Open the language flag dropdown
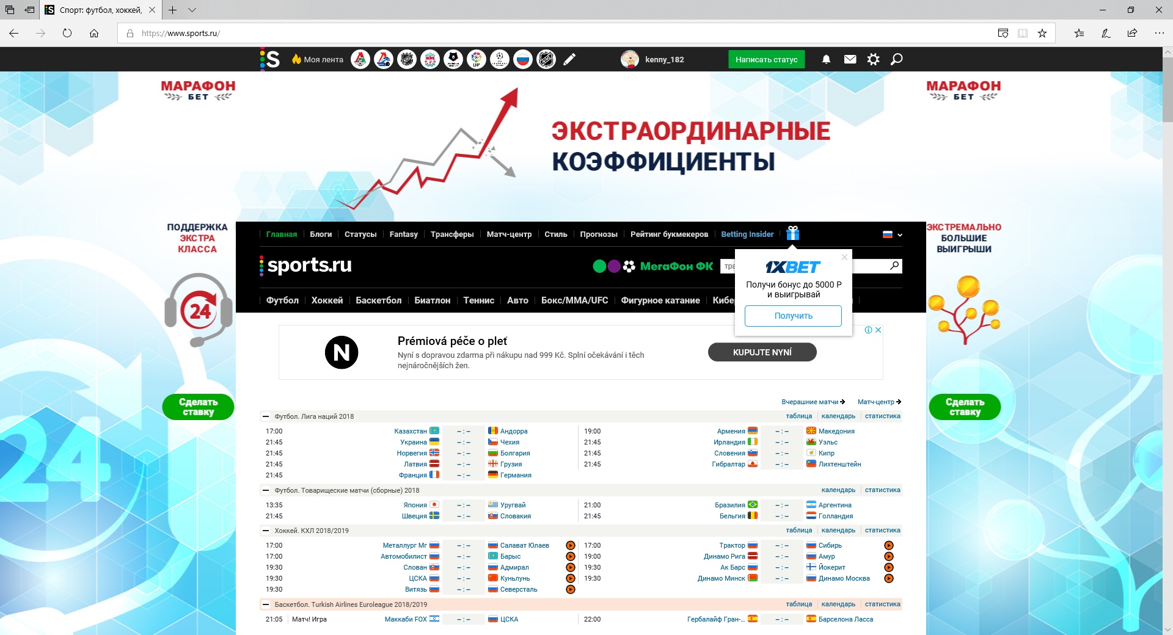Image resolution: width=1173 pixels, height=635 pixels. click(892, 234)
